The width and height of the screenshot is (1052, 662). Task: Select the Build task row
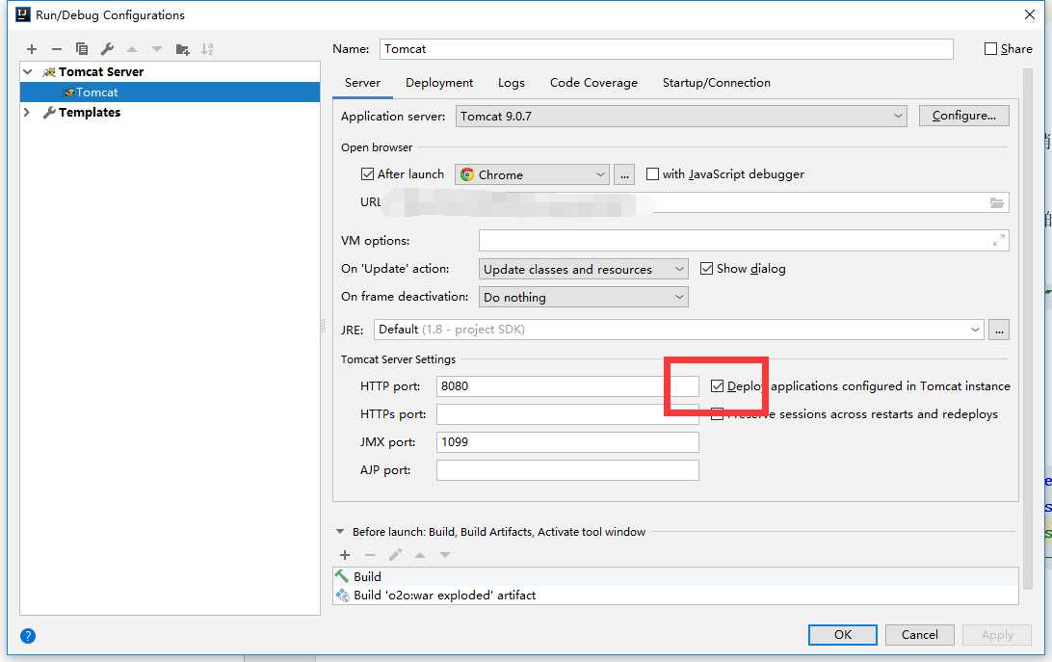coord(675,576)
